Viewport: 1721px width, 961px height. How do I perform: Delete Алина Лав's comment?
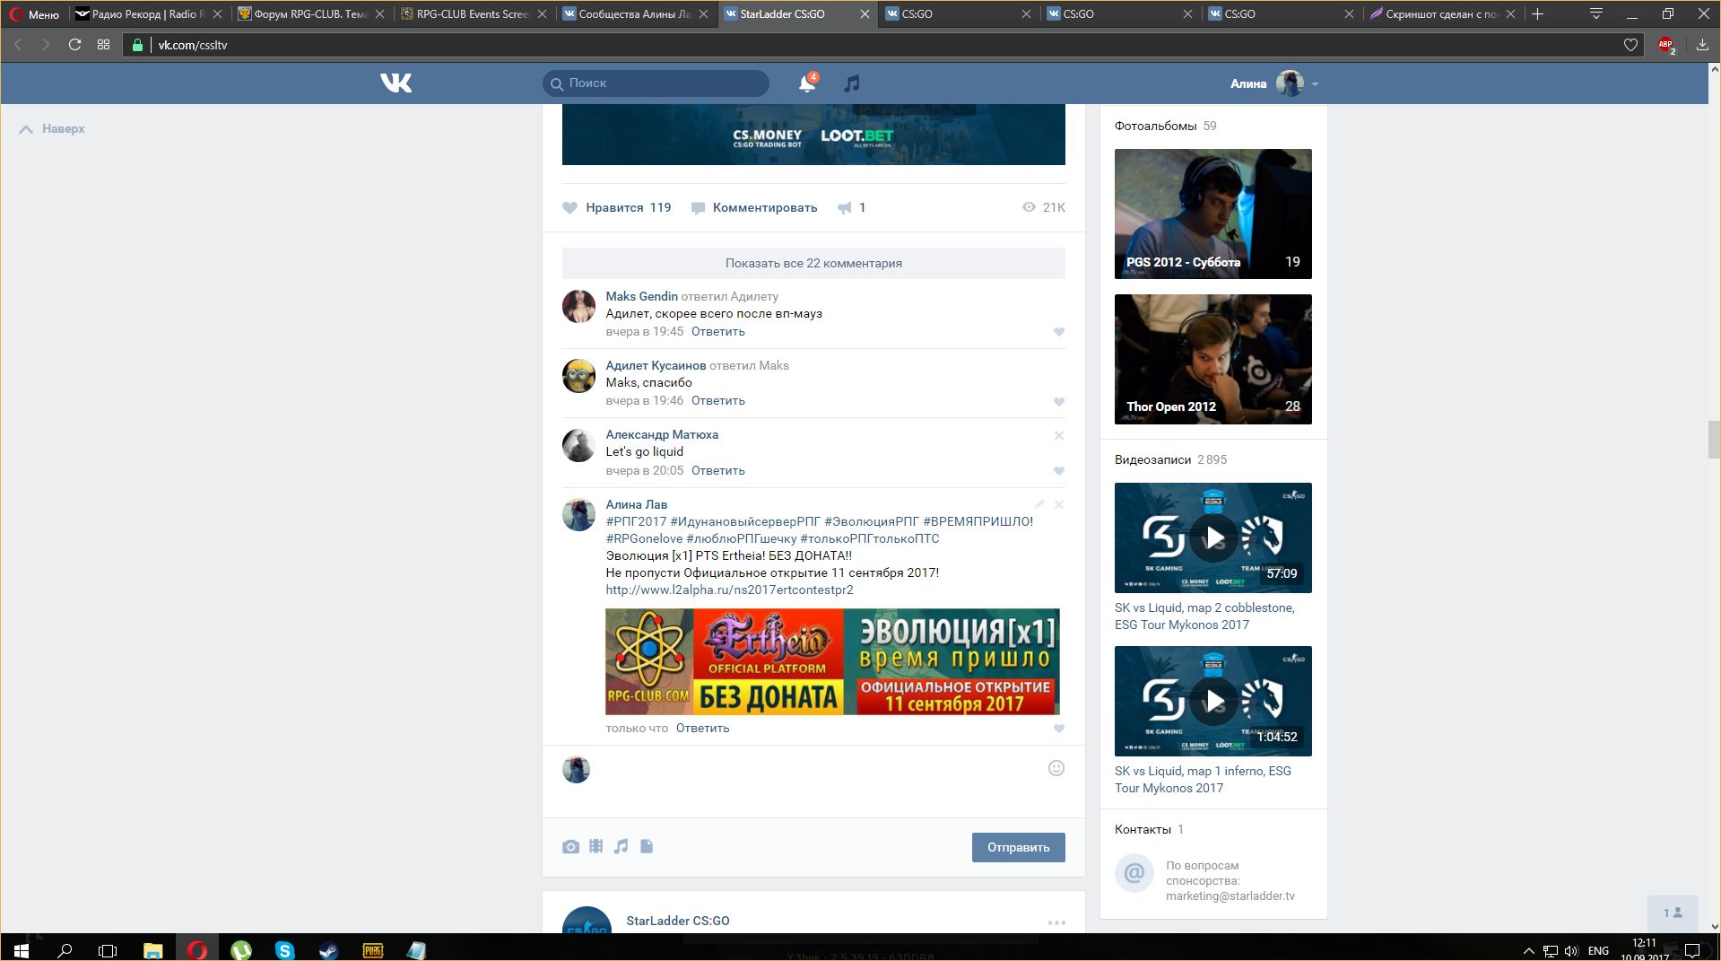tap(1059, 504)
